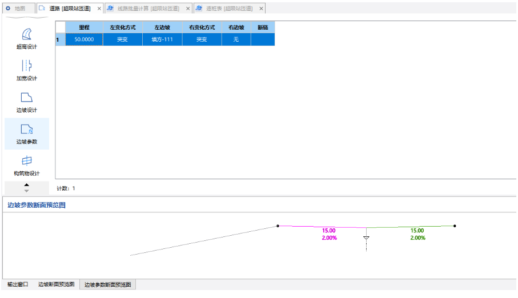Click the 地图 tab gear icon
Screen dimensions: 518x298
pos(8,8)
